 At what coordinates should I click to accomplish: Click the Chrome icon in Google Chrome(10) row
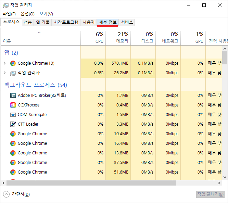[x=13, y=63]
